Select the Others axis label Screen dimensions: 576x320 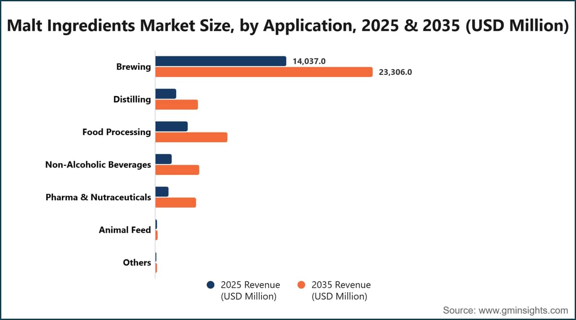click(137, 262)
